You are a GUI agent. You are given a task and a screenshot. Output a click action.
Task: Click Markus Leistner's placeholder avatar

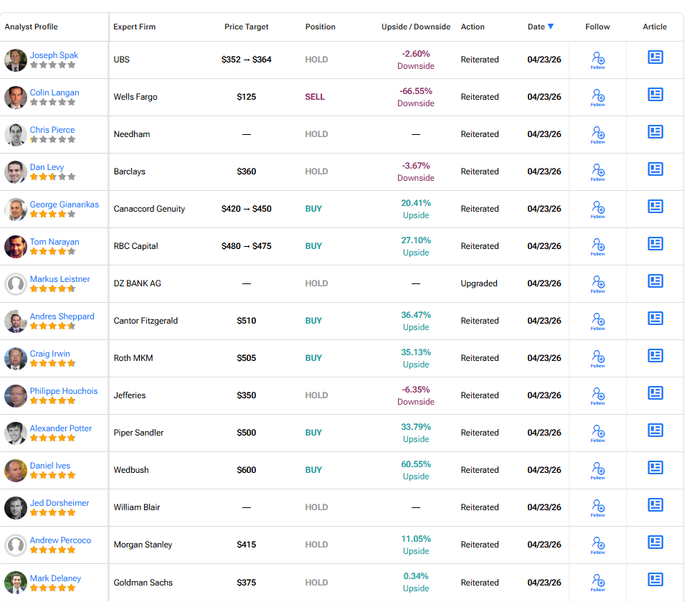pyautogui.click(x=16, y=283)
